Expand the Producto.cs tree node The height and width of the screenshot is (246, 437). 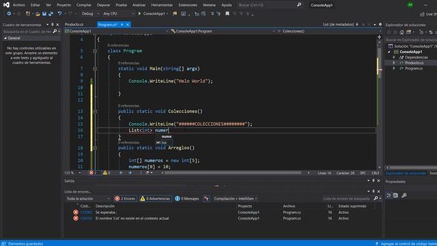394,63
